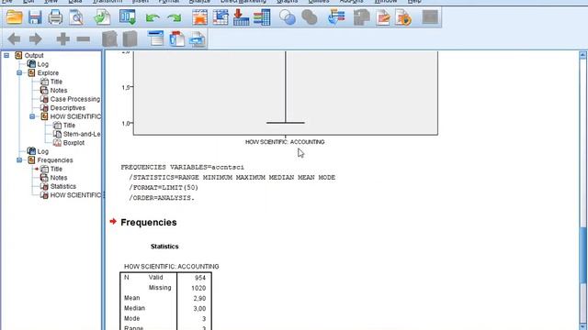Go to Variable icon with red down arrow
Image resolution: width=588 pixels, height=330 pixels.
tap(241, 17)
